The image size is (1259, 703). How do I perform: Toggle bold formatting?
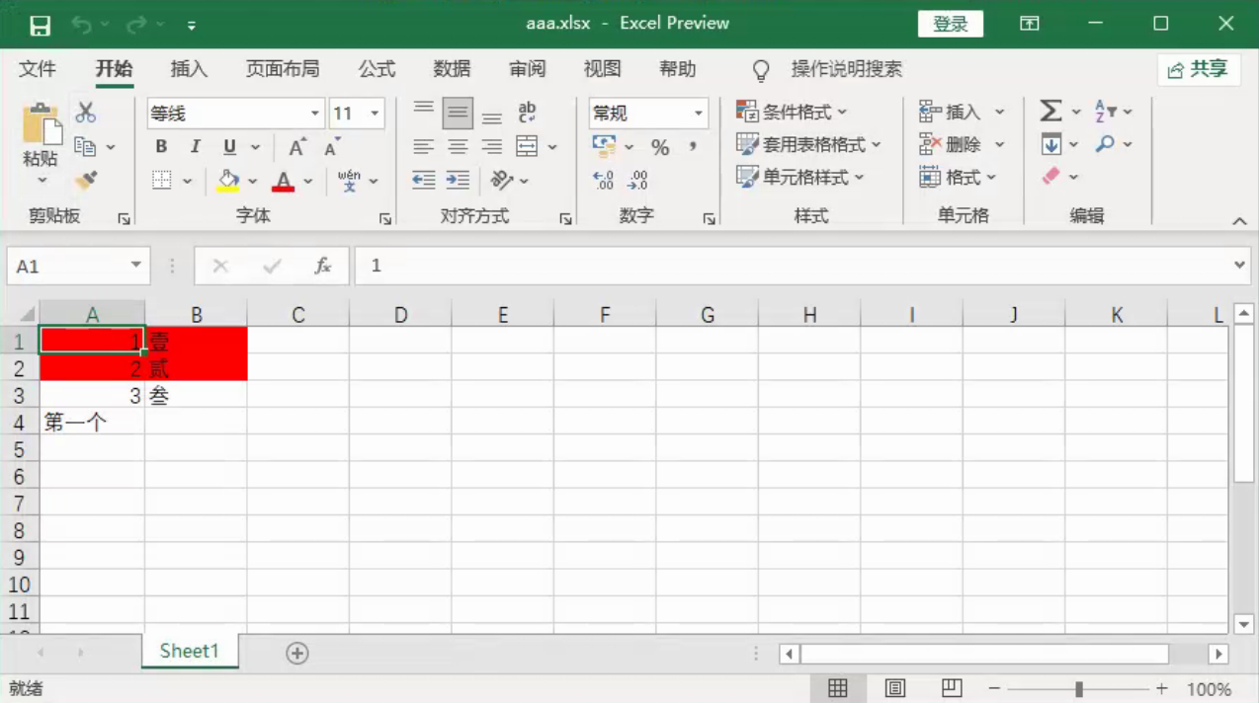pos(161,147)
